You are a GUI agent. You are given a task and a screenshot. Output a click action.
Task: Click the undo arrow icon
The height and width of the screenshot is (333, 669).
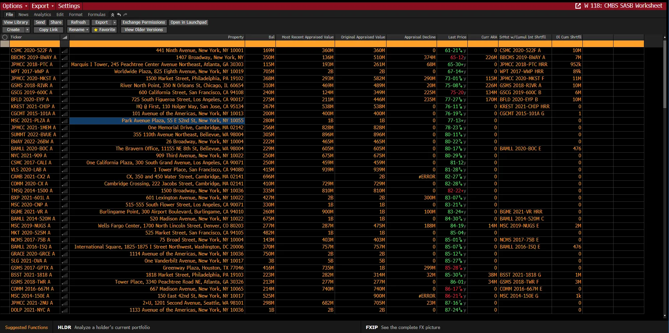(119, 15)
